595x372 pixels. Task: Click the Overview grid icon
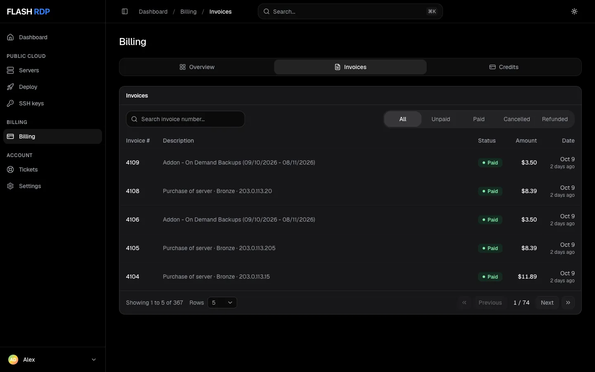point(183,67)
